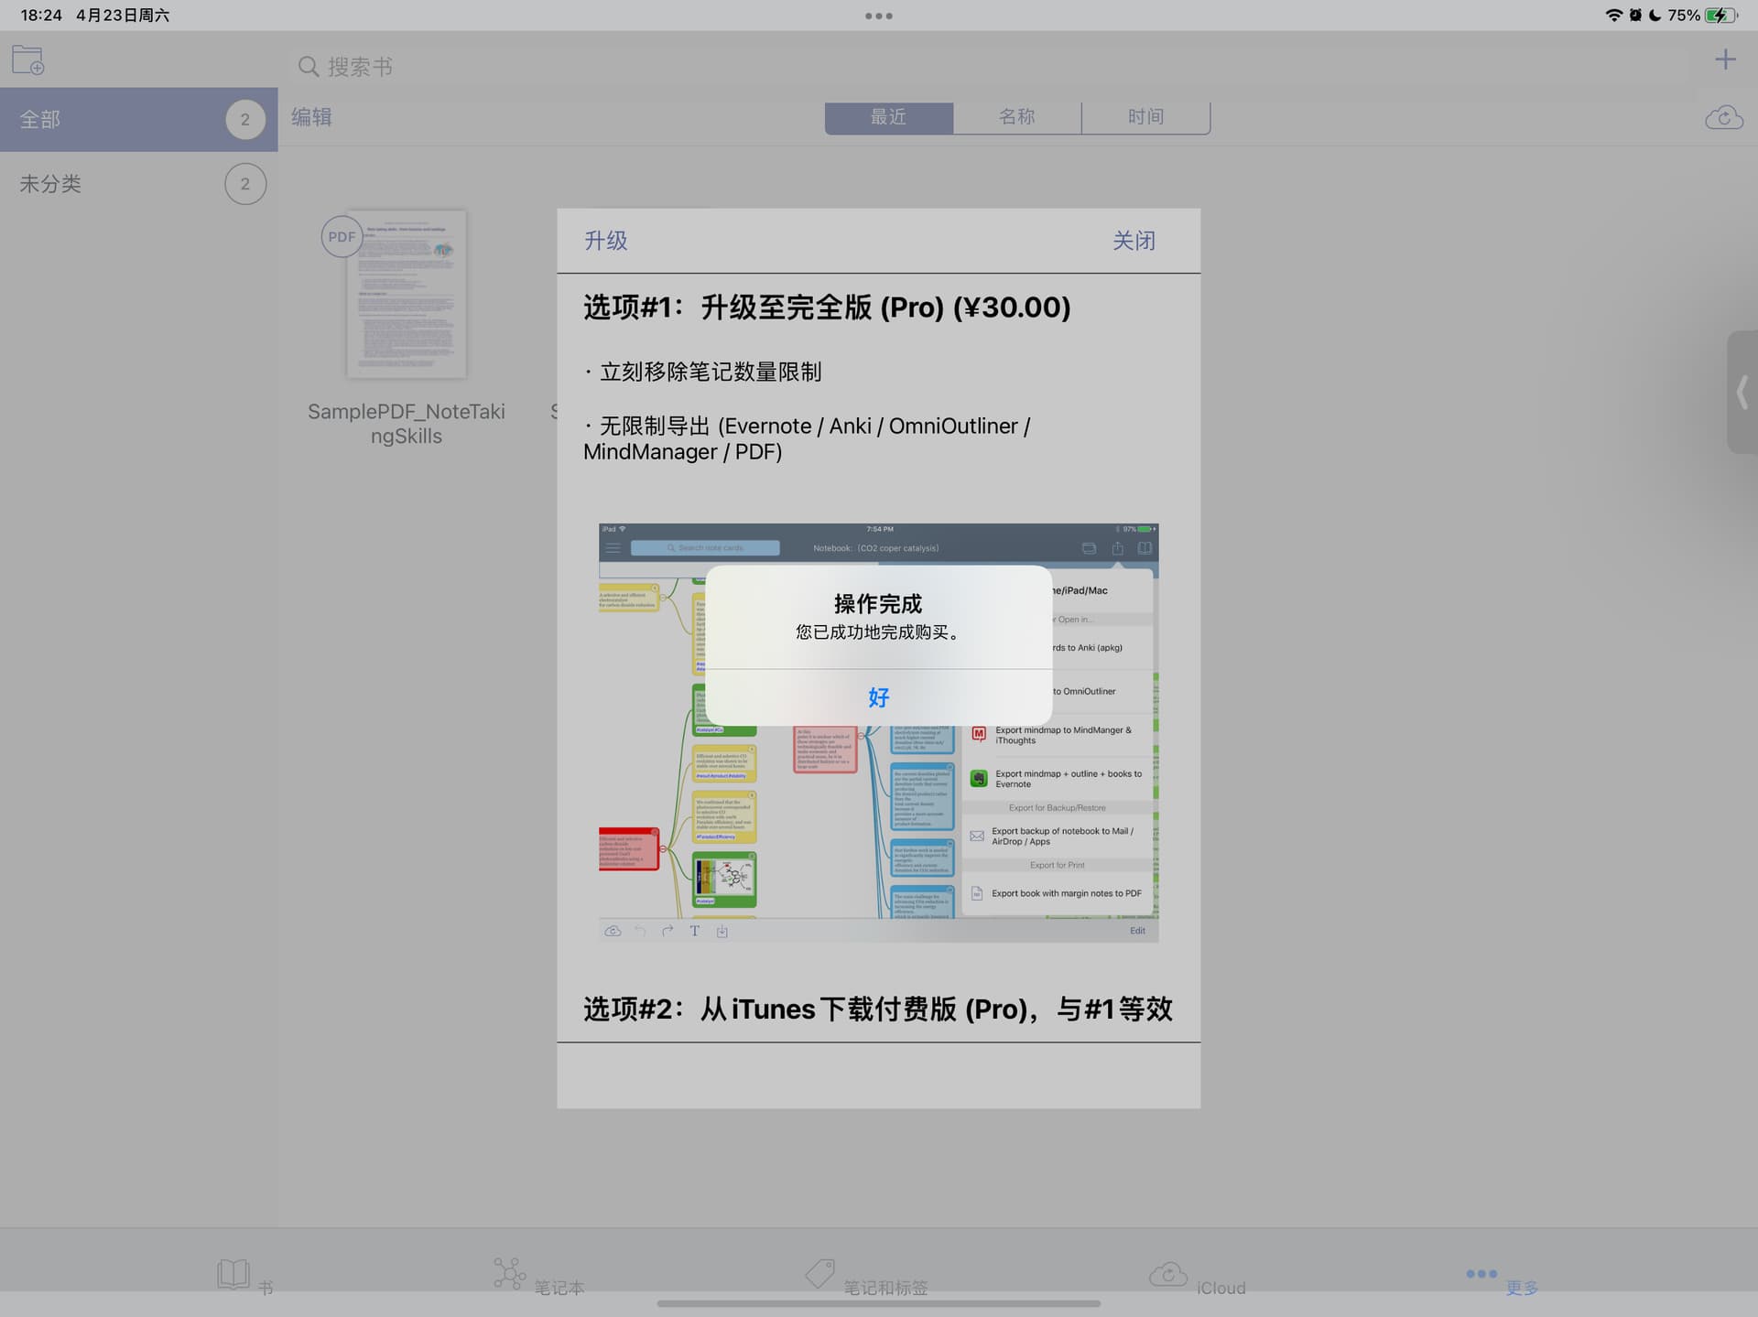Select the 时间 sort segment

click(1145, 117)
